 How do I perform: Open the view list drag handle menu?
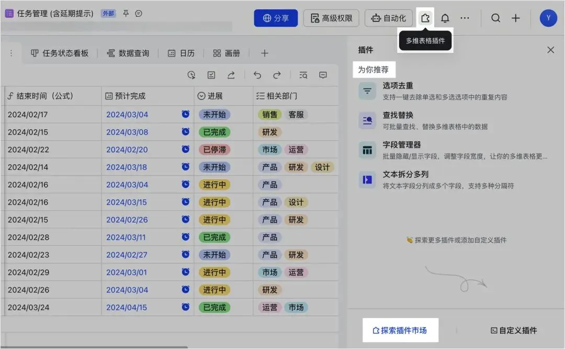coord(11,53)
